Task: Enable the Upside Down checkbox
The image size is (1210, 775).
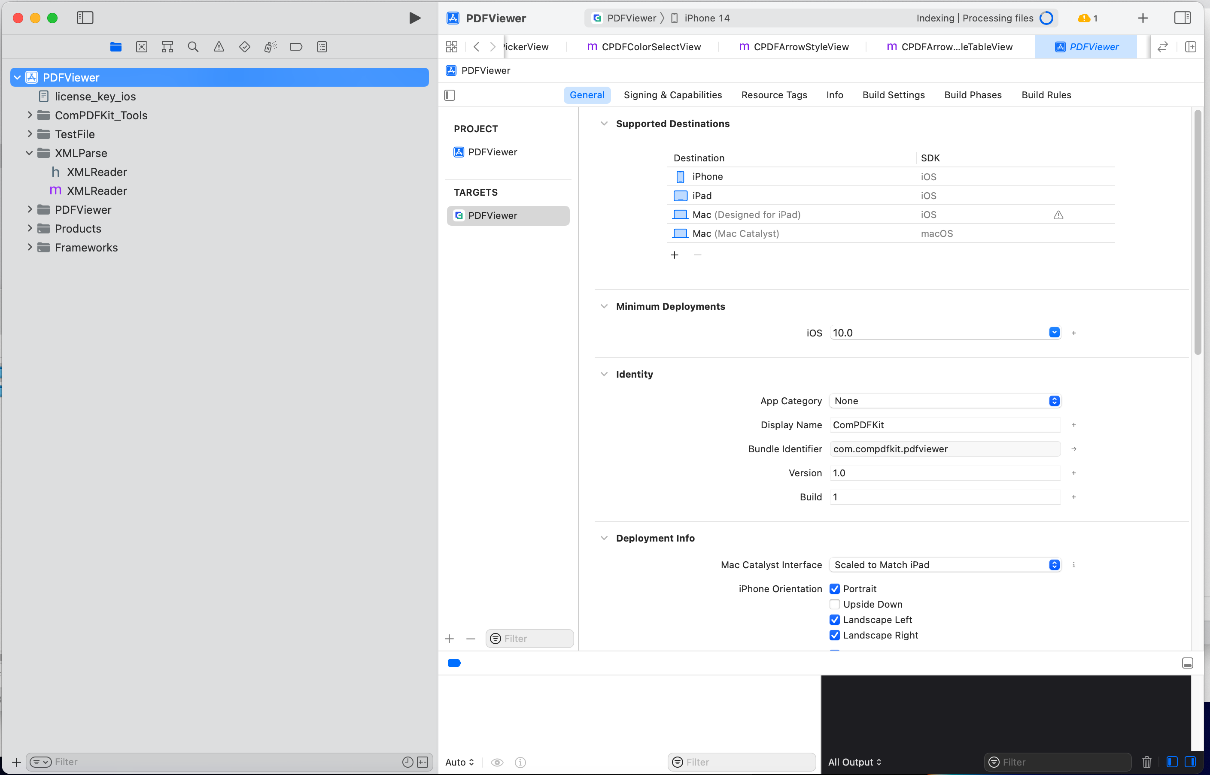Action: (x=834, y=604)
